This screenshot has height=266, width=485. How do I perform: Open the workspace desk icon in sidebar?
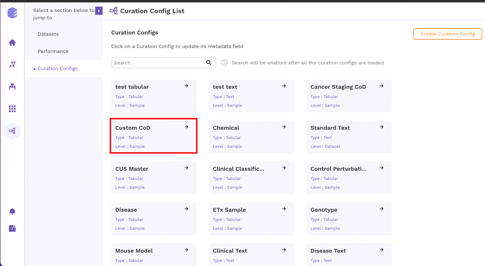tap(12, 87)
